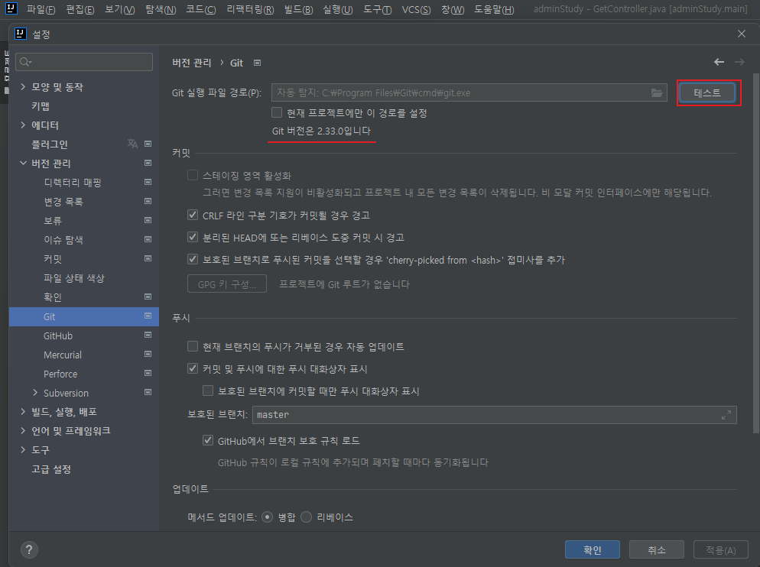760x567 pixels.
Task: Open the 편집(E) menu
Action: [80, 9]
